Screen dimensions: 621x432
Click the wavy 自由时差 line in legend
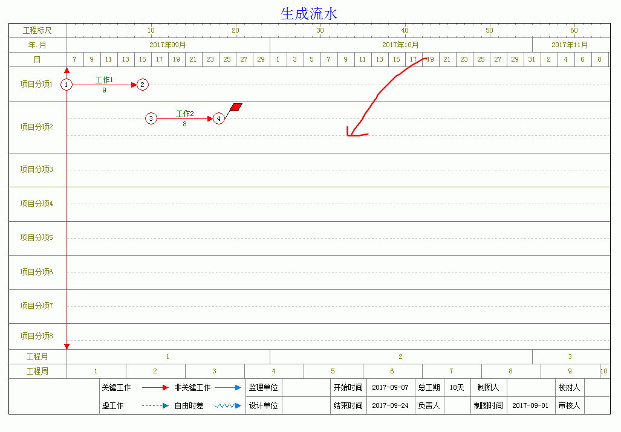coord(228,406)
